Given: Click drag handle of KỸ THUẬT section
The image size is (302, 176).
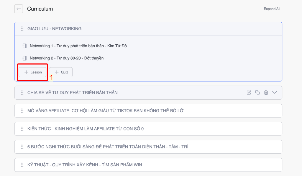Looking at the screenshot, I should coord(22,165).
